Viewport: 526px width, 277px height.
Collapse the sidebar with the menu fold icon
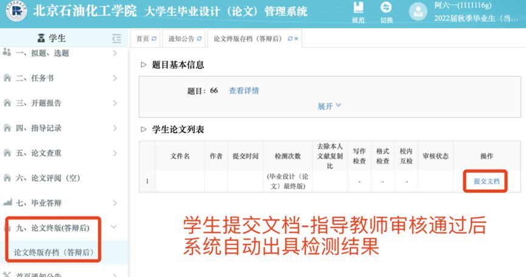(117, 38)
